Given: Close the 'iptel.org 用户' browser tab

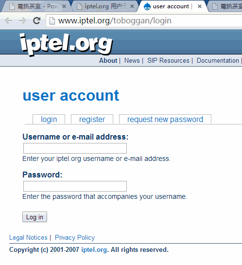Looking at the screenshot, I should 132,6.
